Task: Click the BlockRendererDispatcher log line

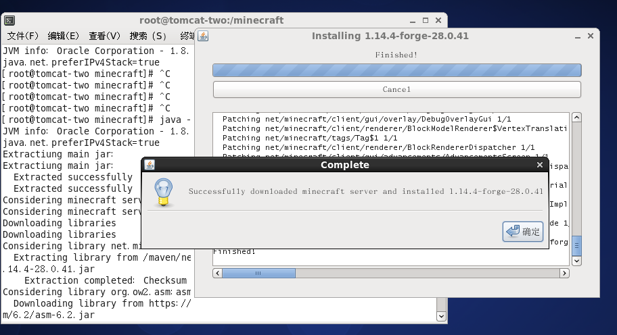Action: tap(379, 147)
